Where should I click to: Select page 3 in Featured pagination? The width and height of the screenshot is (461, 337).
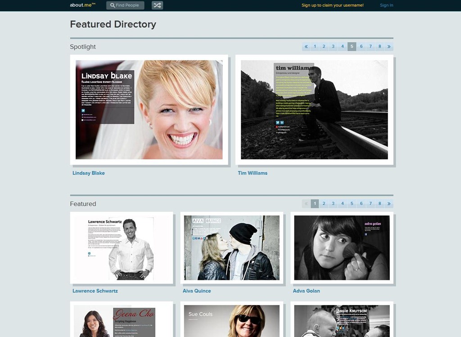click(333, 203)
